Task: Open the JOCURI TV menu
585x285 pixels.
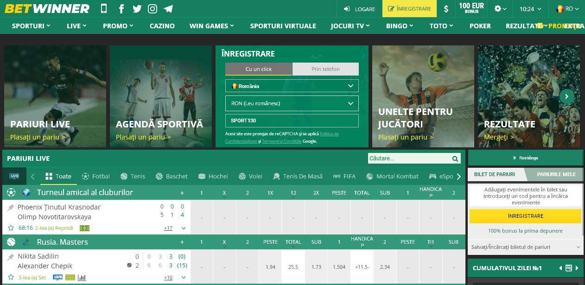Action: coord(350,26)
